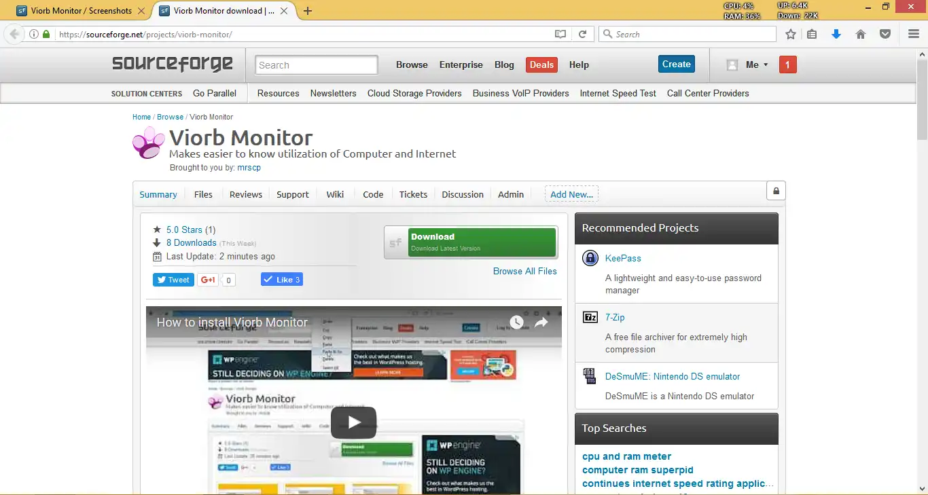This screenshot has width=928, height=495.
Task: Open the Code tab
Action: (x=373, y=194)
